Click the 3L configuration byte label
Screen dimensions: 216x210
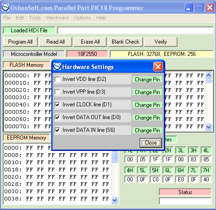181,150
